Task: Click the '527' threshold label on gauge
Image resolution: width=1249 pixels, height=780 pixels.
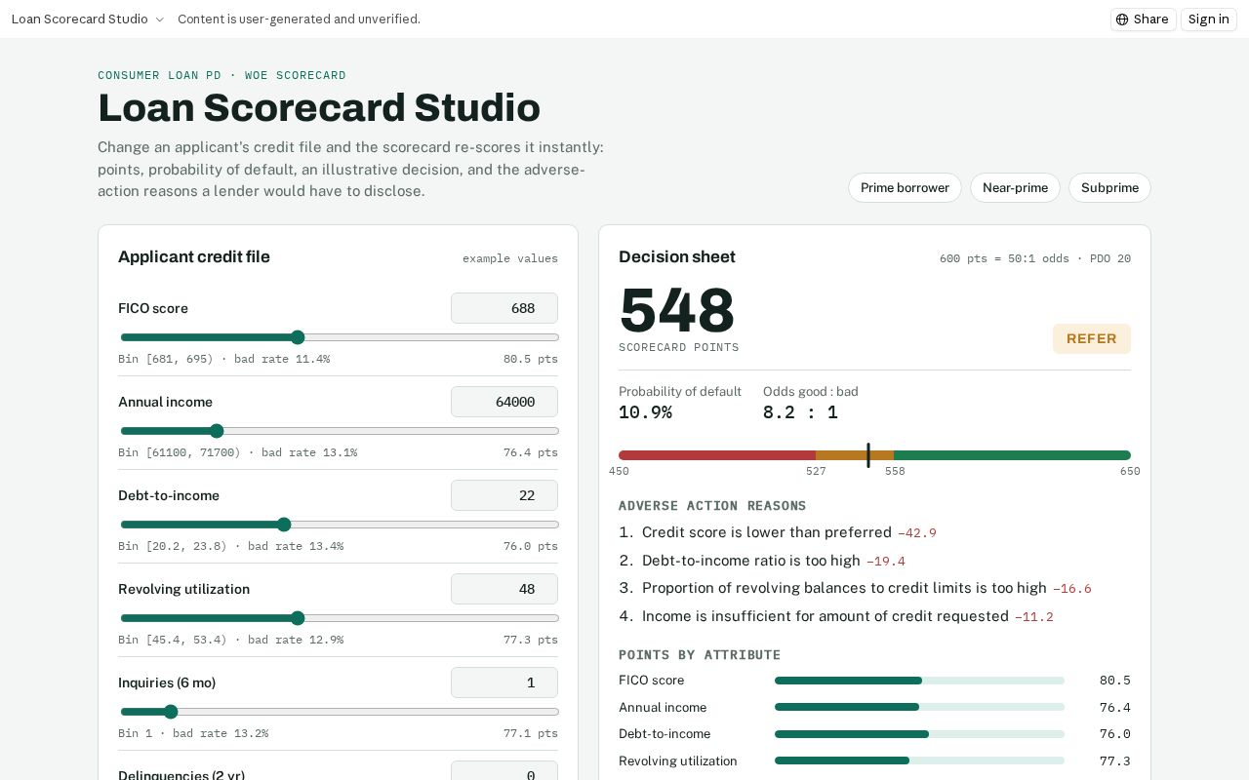Action: [x=816, y=471]
